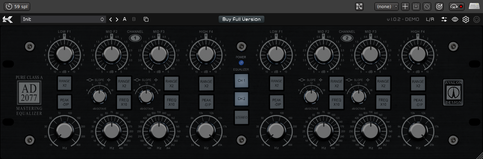Viewport: 483px width, 159px height.
Task: Toggle the CH 1 equalizer switch
Action: pyautogui.click(x=241, y=81)
